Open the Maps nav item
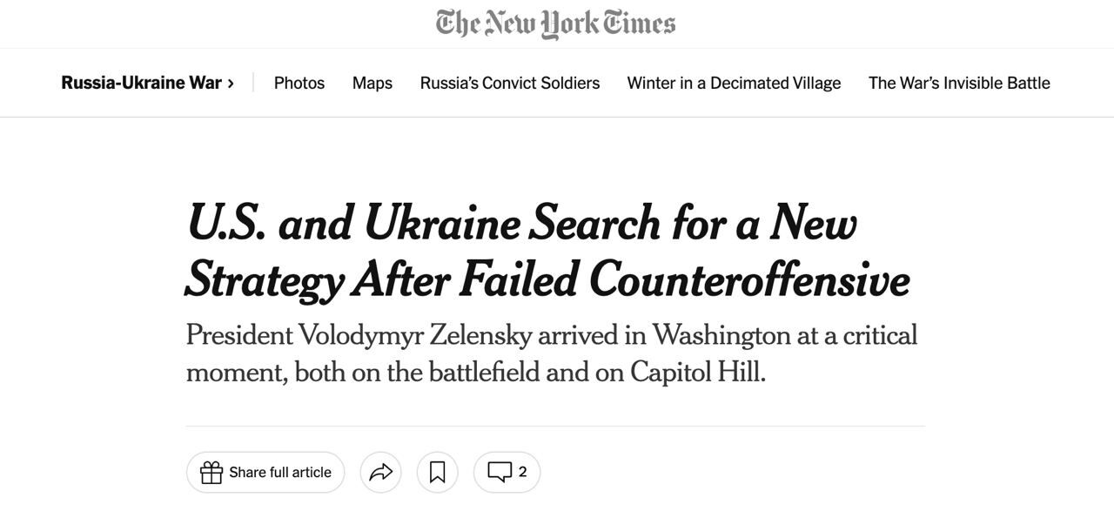This screenshot has width=1114, height=518. click(372, 83)
